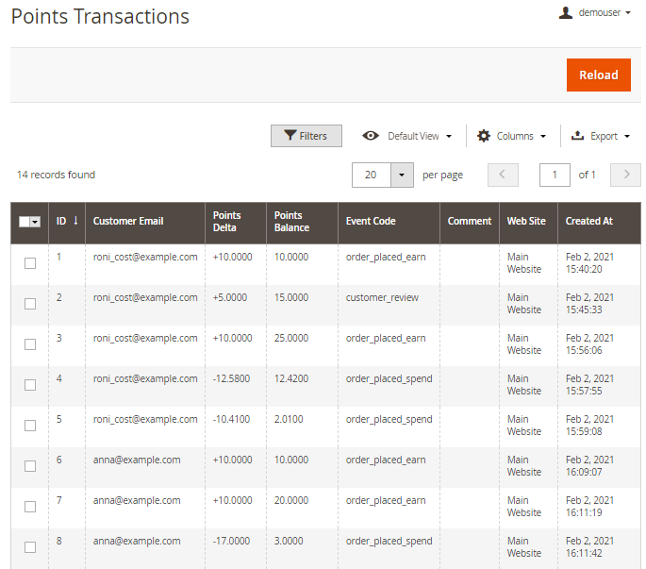
Task: Click the gear icon for Columns
Action: pos(484,136)
